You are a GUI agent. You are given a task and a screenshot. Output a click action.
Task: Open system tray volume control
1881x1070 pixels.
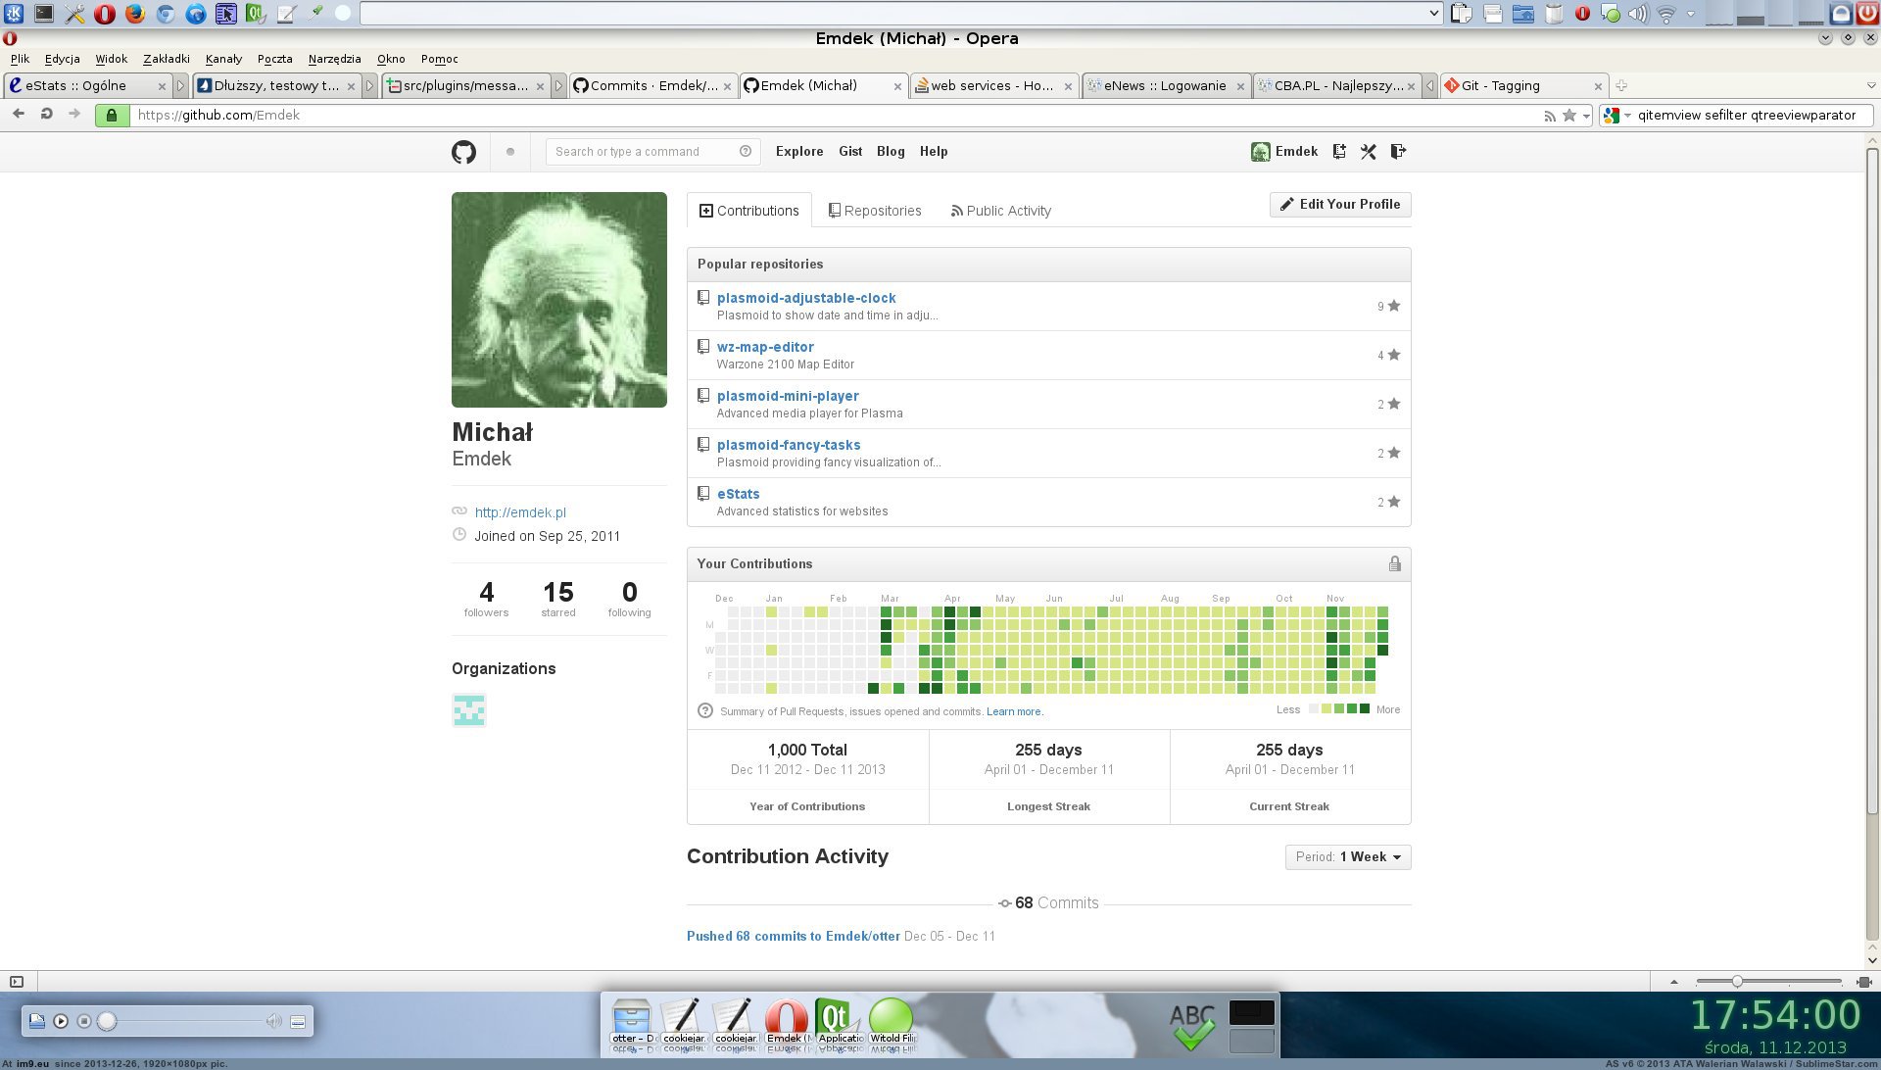click(x=1638, y=14)
